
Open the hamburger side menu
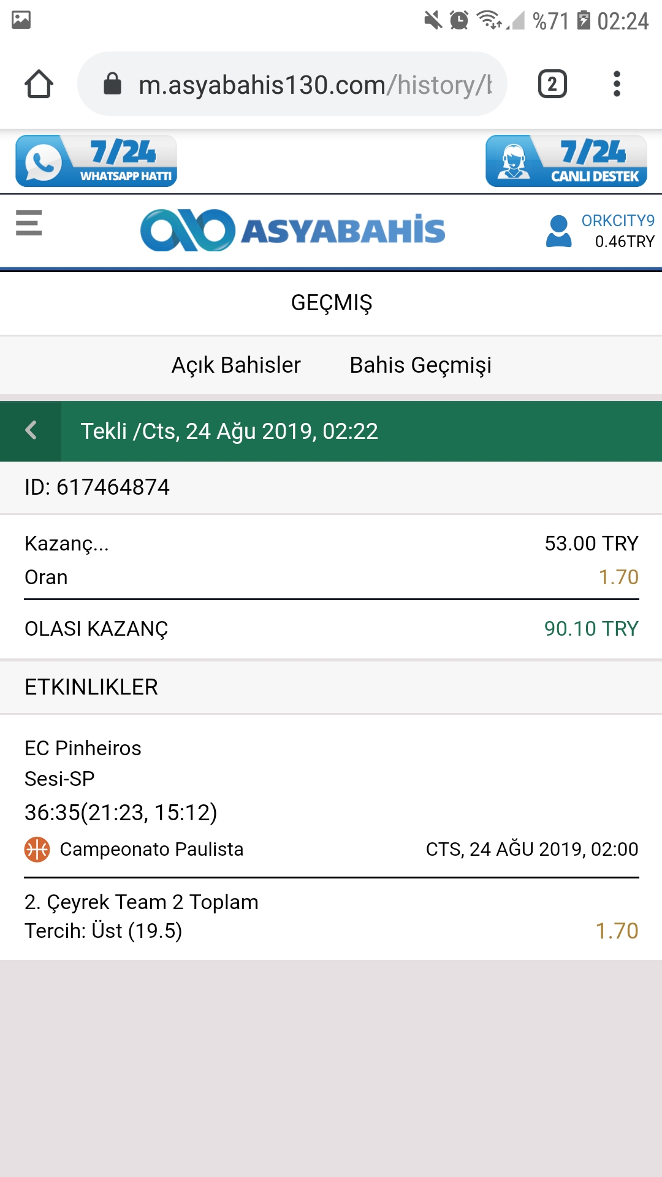(x=29, y=223)
